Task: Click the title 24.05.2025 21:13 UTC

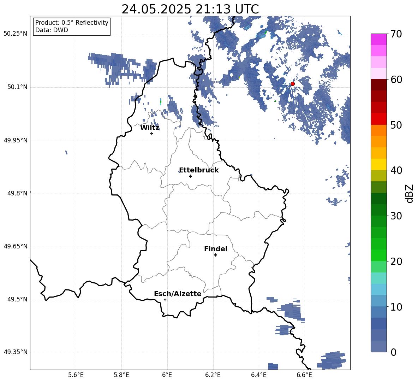Action: 190,9
